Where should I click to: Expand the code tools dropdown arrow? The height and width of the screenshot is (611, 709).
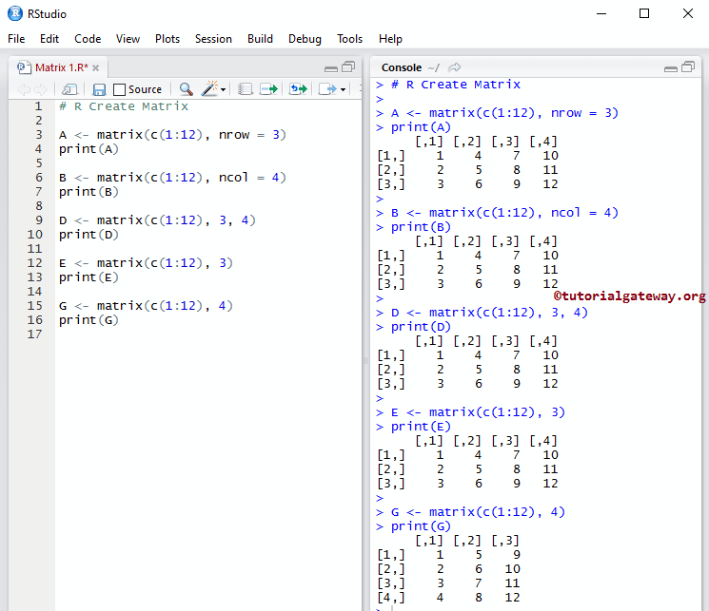[223, 90]
